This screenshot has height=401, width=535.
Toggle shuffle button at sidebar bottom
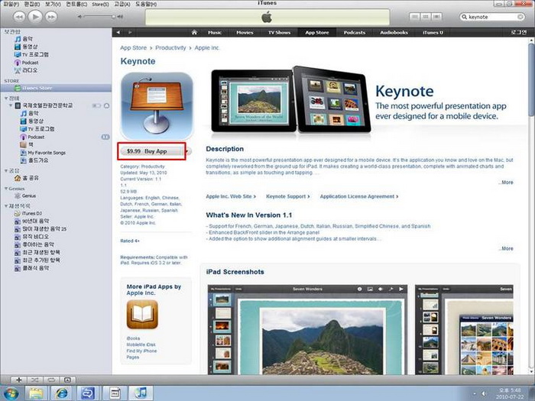pos(34,380)
